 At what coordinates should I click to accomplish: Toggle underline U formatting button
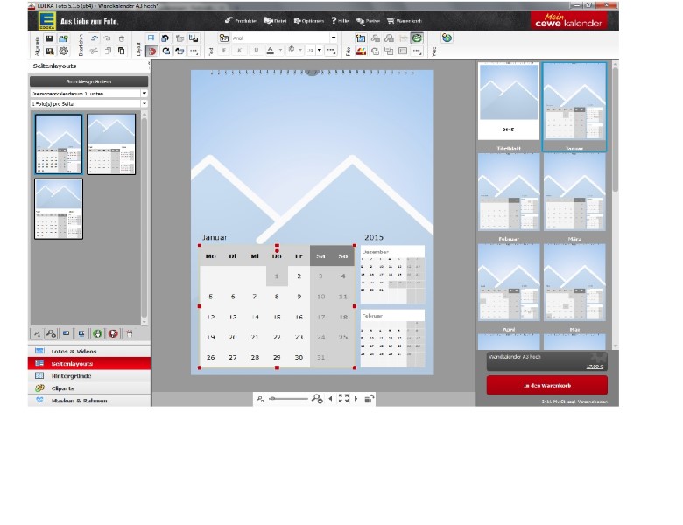pos(256,51)
